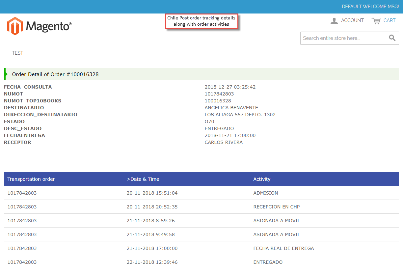Click the Magento logo

point(39,26)
